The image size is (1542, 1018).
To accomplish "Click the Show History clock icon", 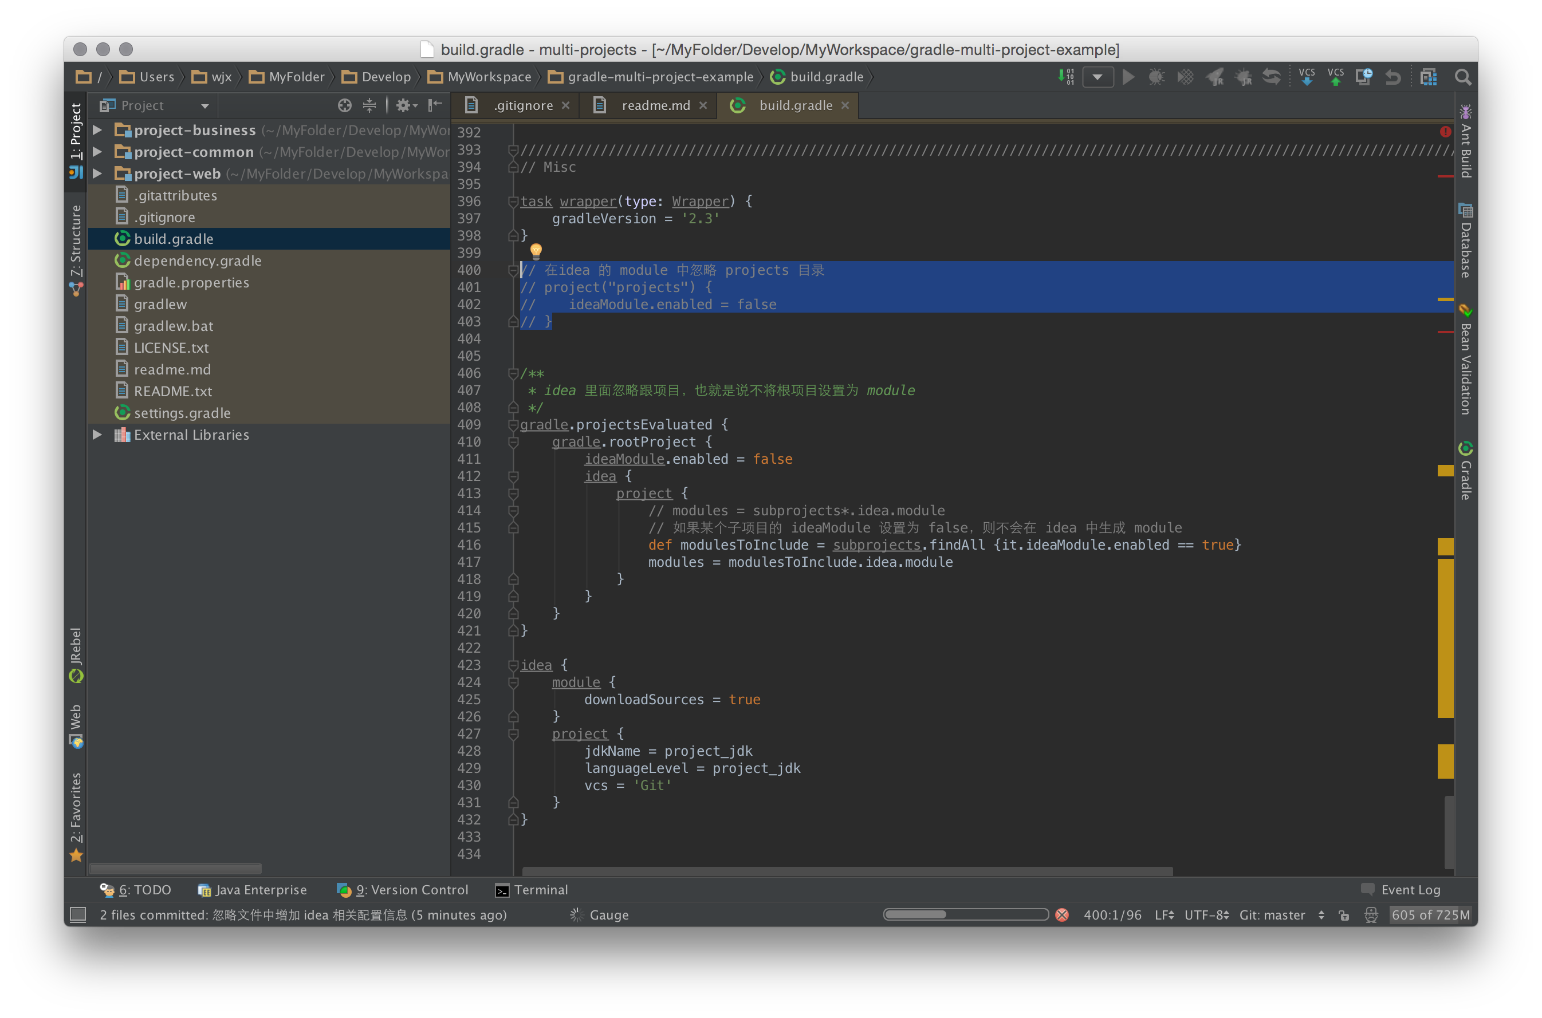I will (1363, 77).
